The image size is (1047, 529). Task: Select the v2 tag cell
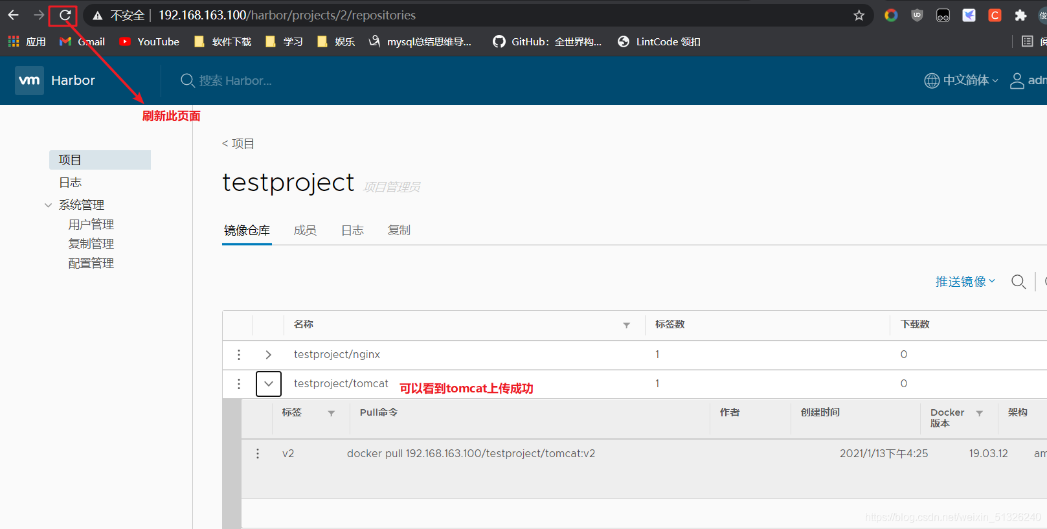coord(288,453)
